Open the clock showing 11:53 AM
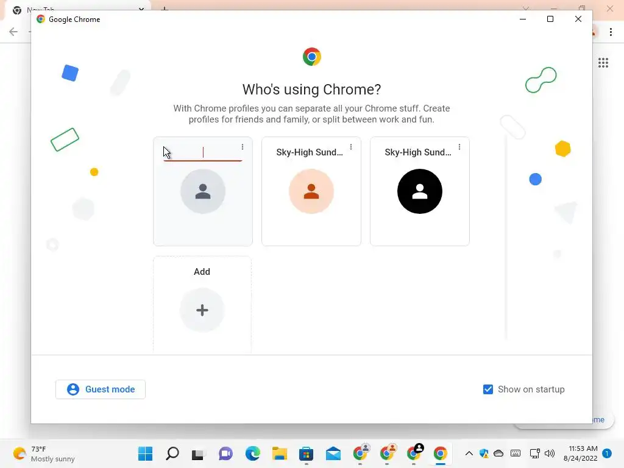Screen dimensions: 624x468 [581, 453]
